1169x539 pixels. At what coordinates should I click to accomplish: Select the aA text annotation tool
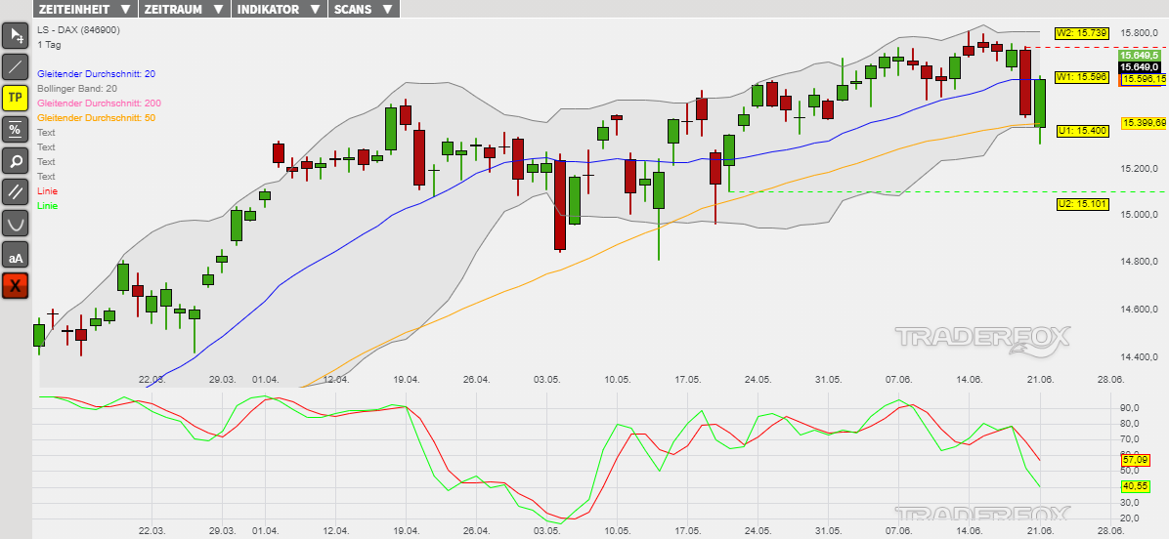(16, 254)
